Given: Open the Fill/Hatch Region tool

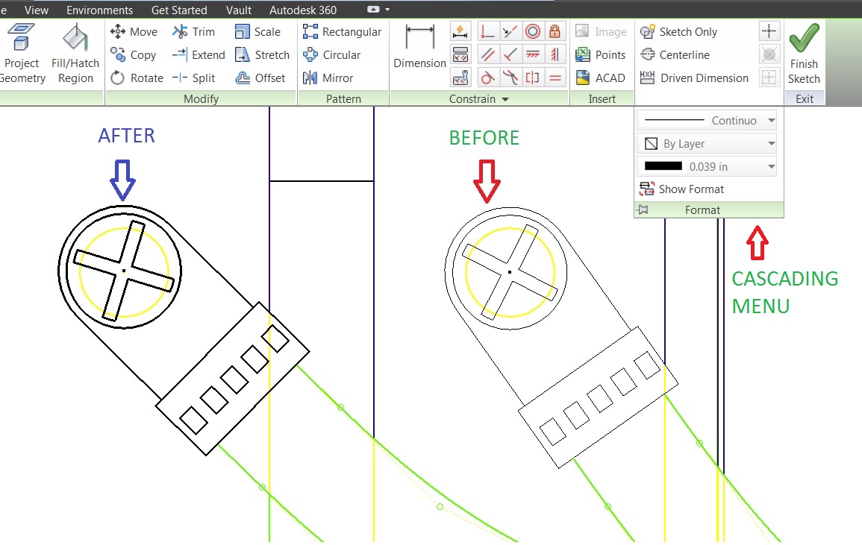Looking at the screenshot, I should [73, 51].
